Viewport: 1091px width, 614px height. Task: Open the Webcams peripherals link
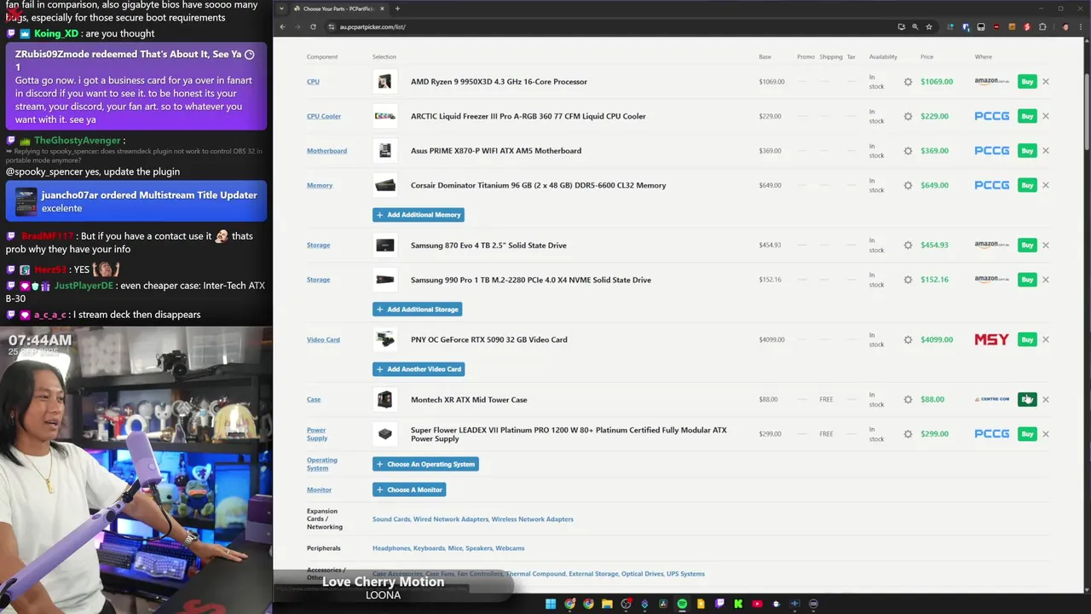point(510,548)
